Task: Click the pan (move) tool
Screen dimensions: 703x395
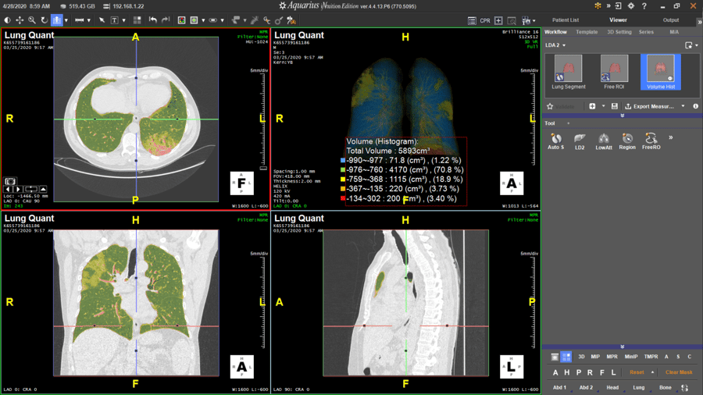Action: (x=20, y=20)
